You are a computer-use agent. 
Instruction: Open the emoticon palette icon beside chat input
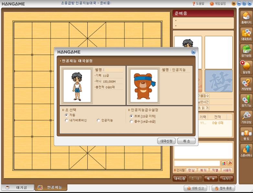[x=224, y=163]
